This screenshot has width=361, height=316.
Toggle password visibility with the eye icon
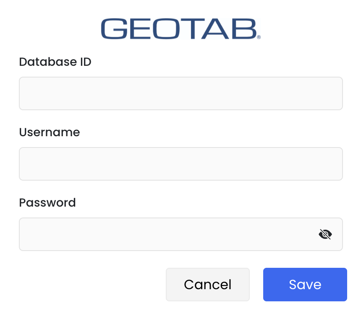tap(325, 234)
